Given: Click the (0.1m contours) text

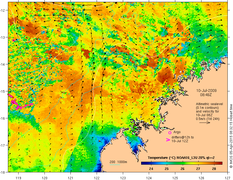Looking at the screenshot, I should tap(207, 108).
